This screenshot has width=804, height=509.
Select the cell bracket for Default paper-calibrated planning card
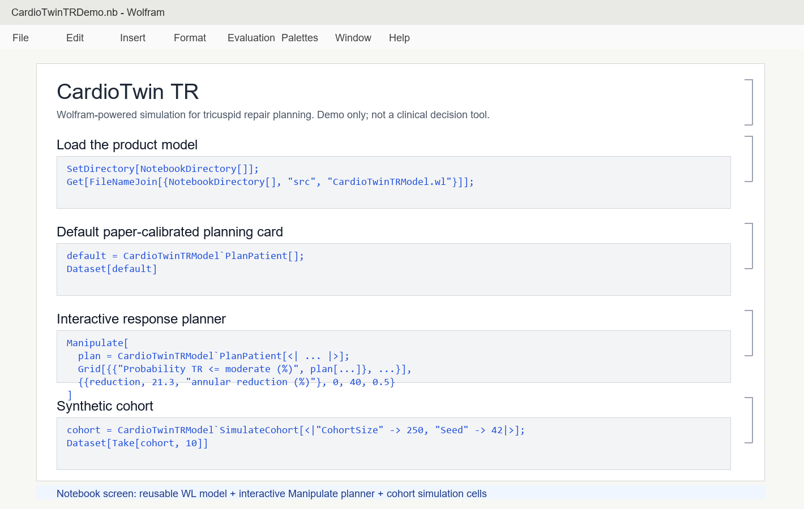click(x=749, y=246)
